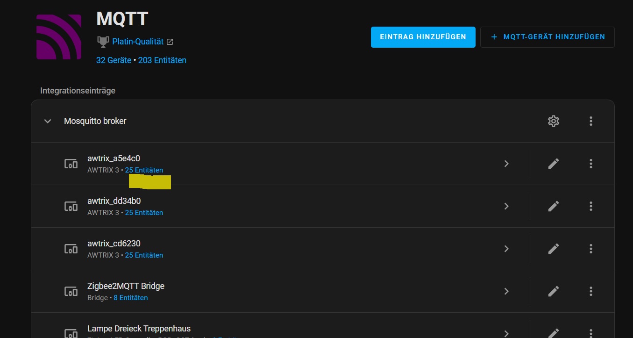Viewport: 633px width, 338px height.
Task: Collapse the Mosquitto broker entry
Action: (47, 121)
